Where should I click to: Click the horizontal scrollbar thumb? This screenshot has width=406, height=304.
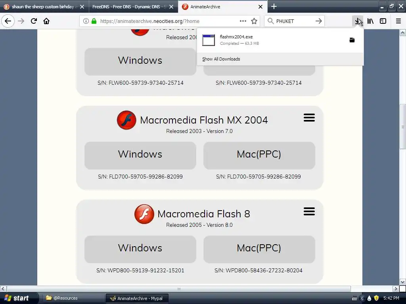pyautogui.click(x=179, y=289)
